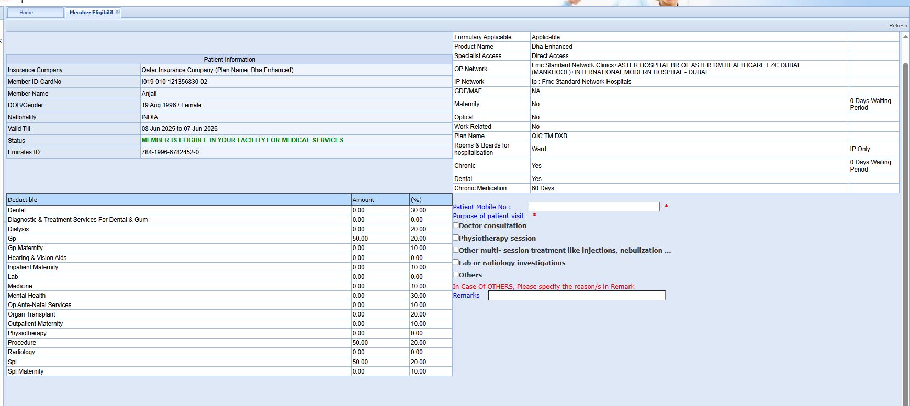Switch to the Home tab
The width and height of the screenshot is (910, 406).
26,13
